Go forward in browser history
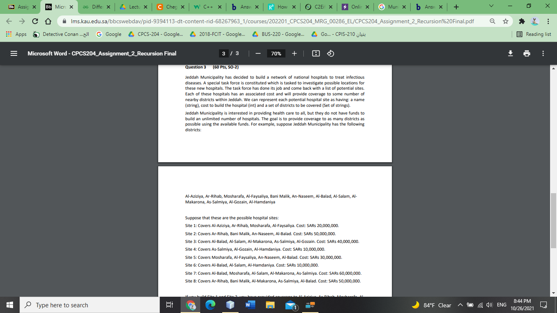This screenshot has width=557, height=313. tap(22, 21)
